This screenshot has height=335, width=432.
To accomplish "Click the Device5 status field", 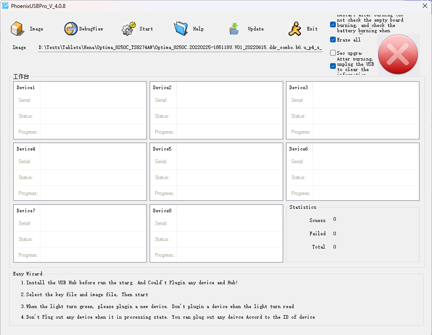I will [229, 177].
